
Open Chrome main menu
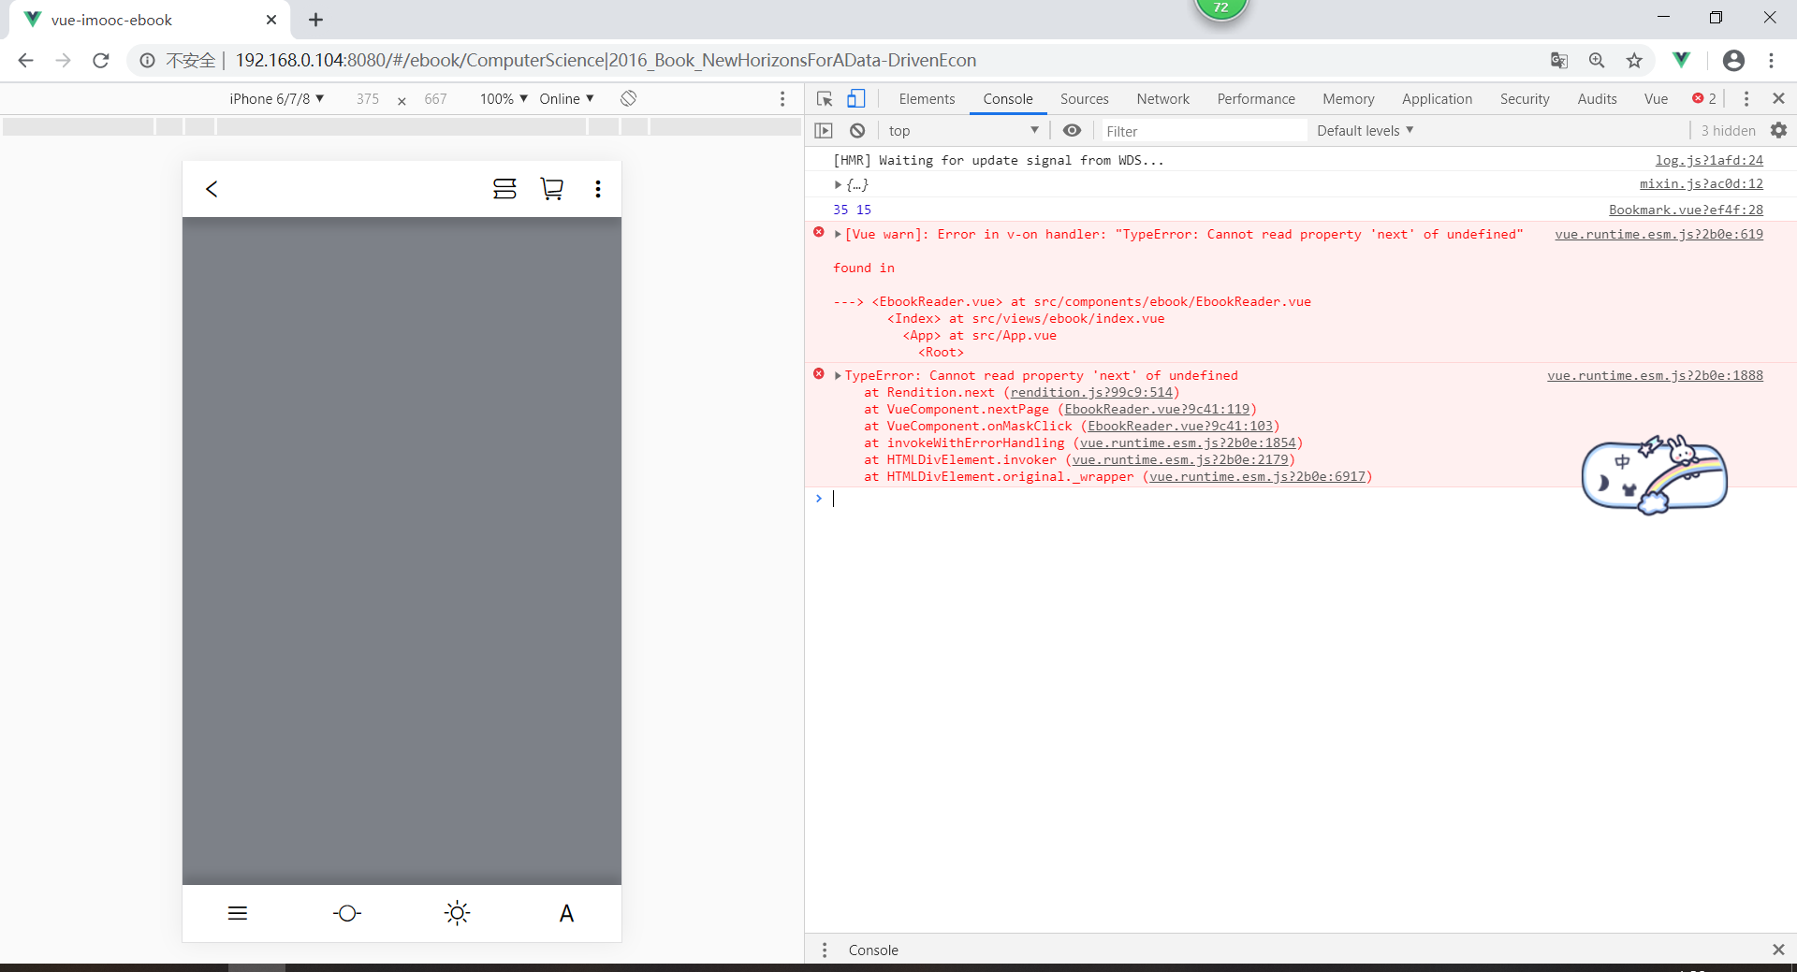(x=1772, y=60)
